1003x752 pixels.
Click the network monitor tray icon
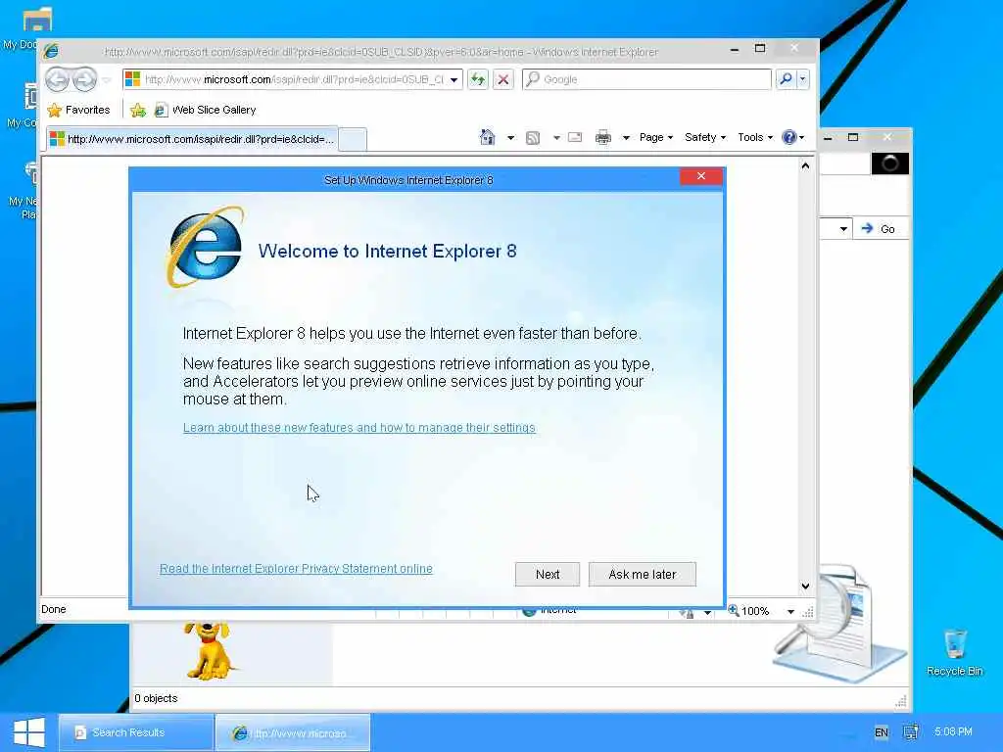pos(911,732)
